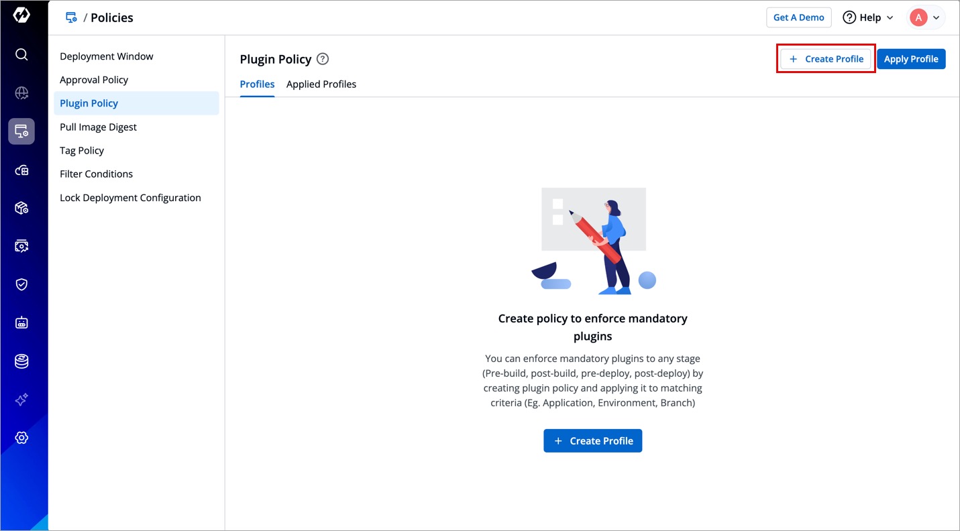Open the robot automation sidebar icon

tap(21, 322)
